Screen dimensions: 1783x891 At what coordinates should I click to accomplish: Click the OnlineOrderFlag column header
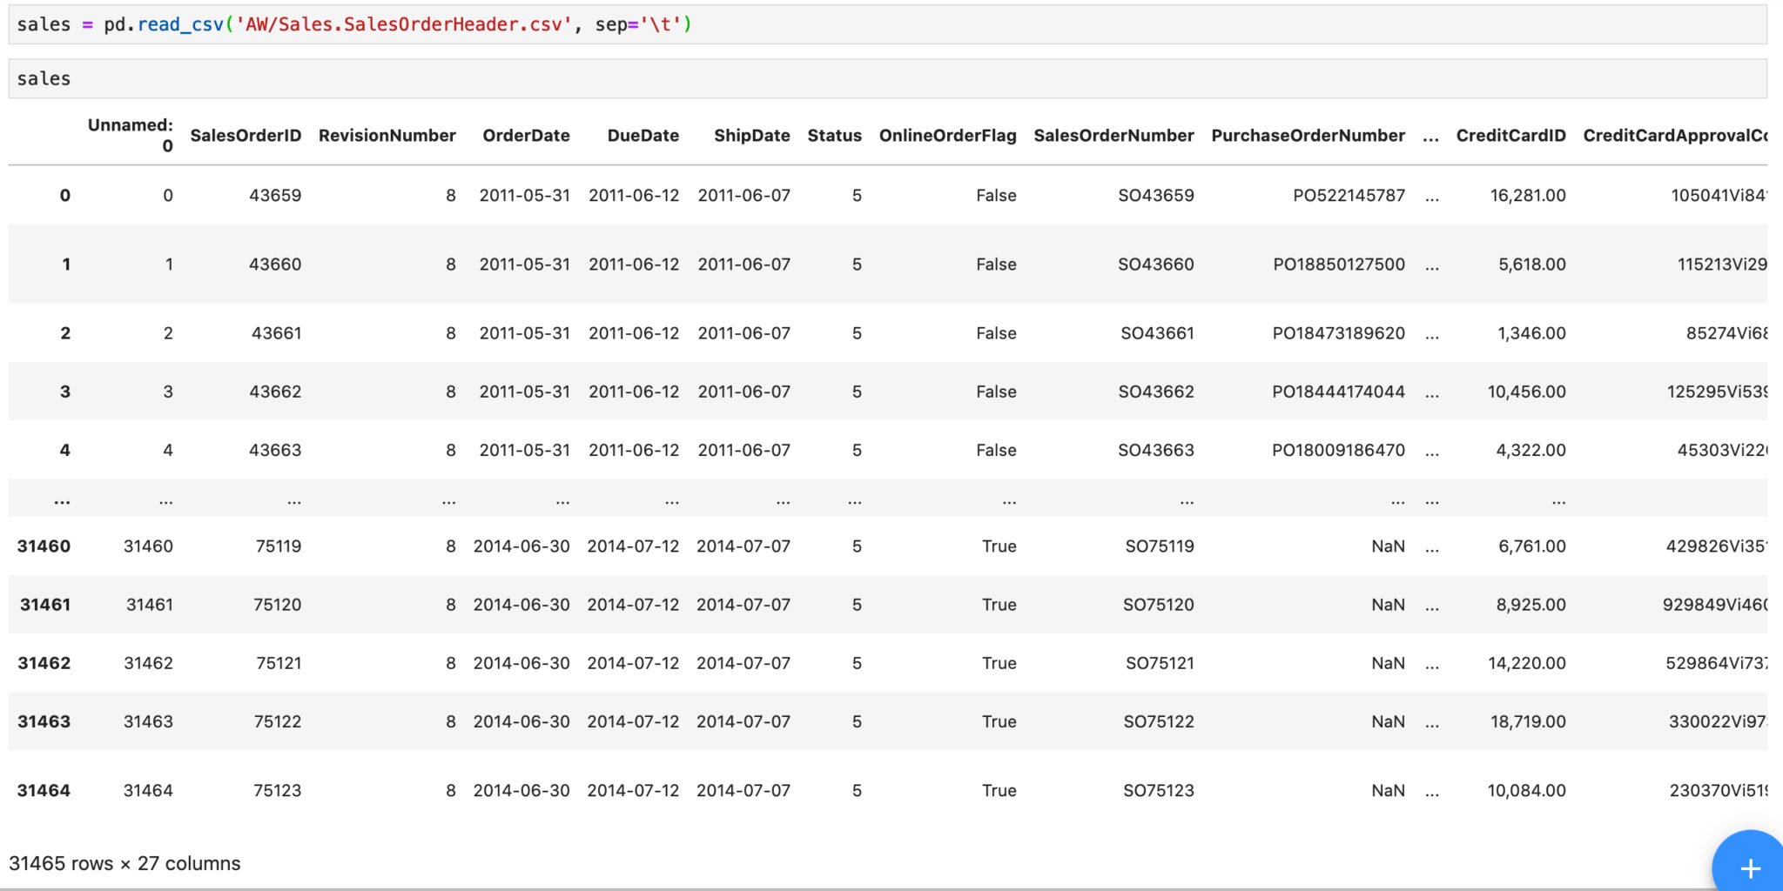point(947,136)
